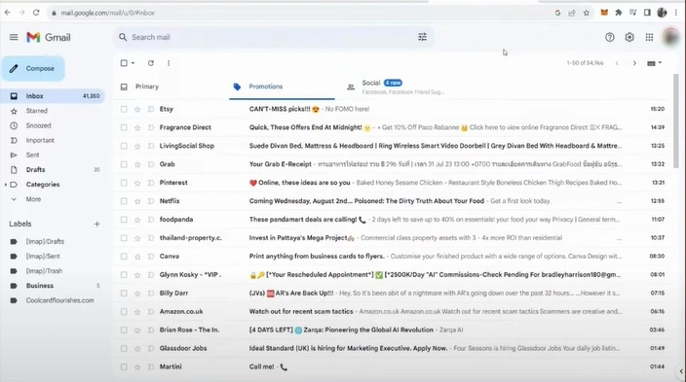The width and height of the screenshot is (686, 382).
Task: Share this page icon in address bar
Action: click(572, 13)
